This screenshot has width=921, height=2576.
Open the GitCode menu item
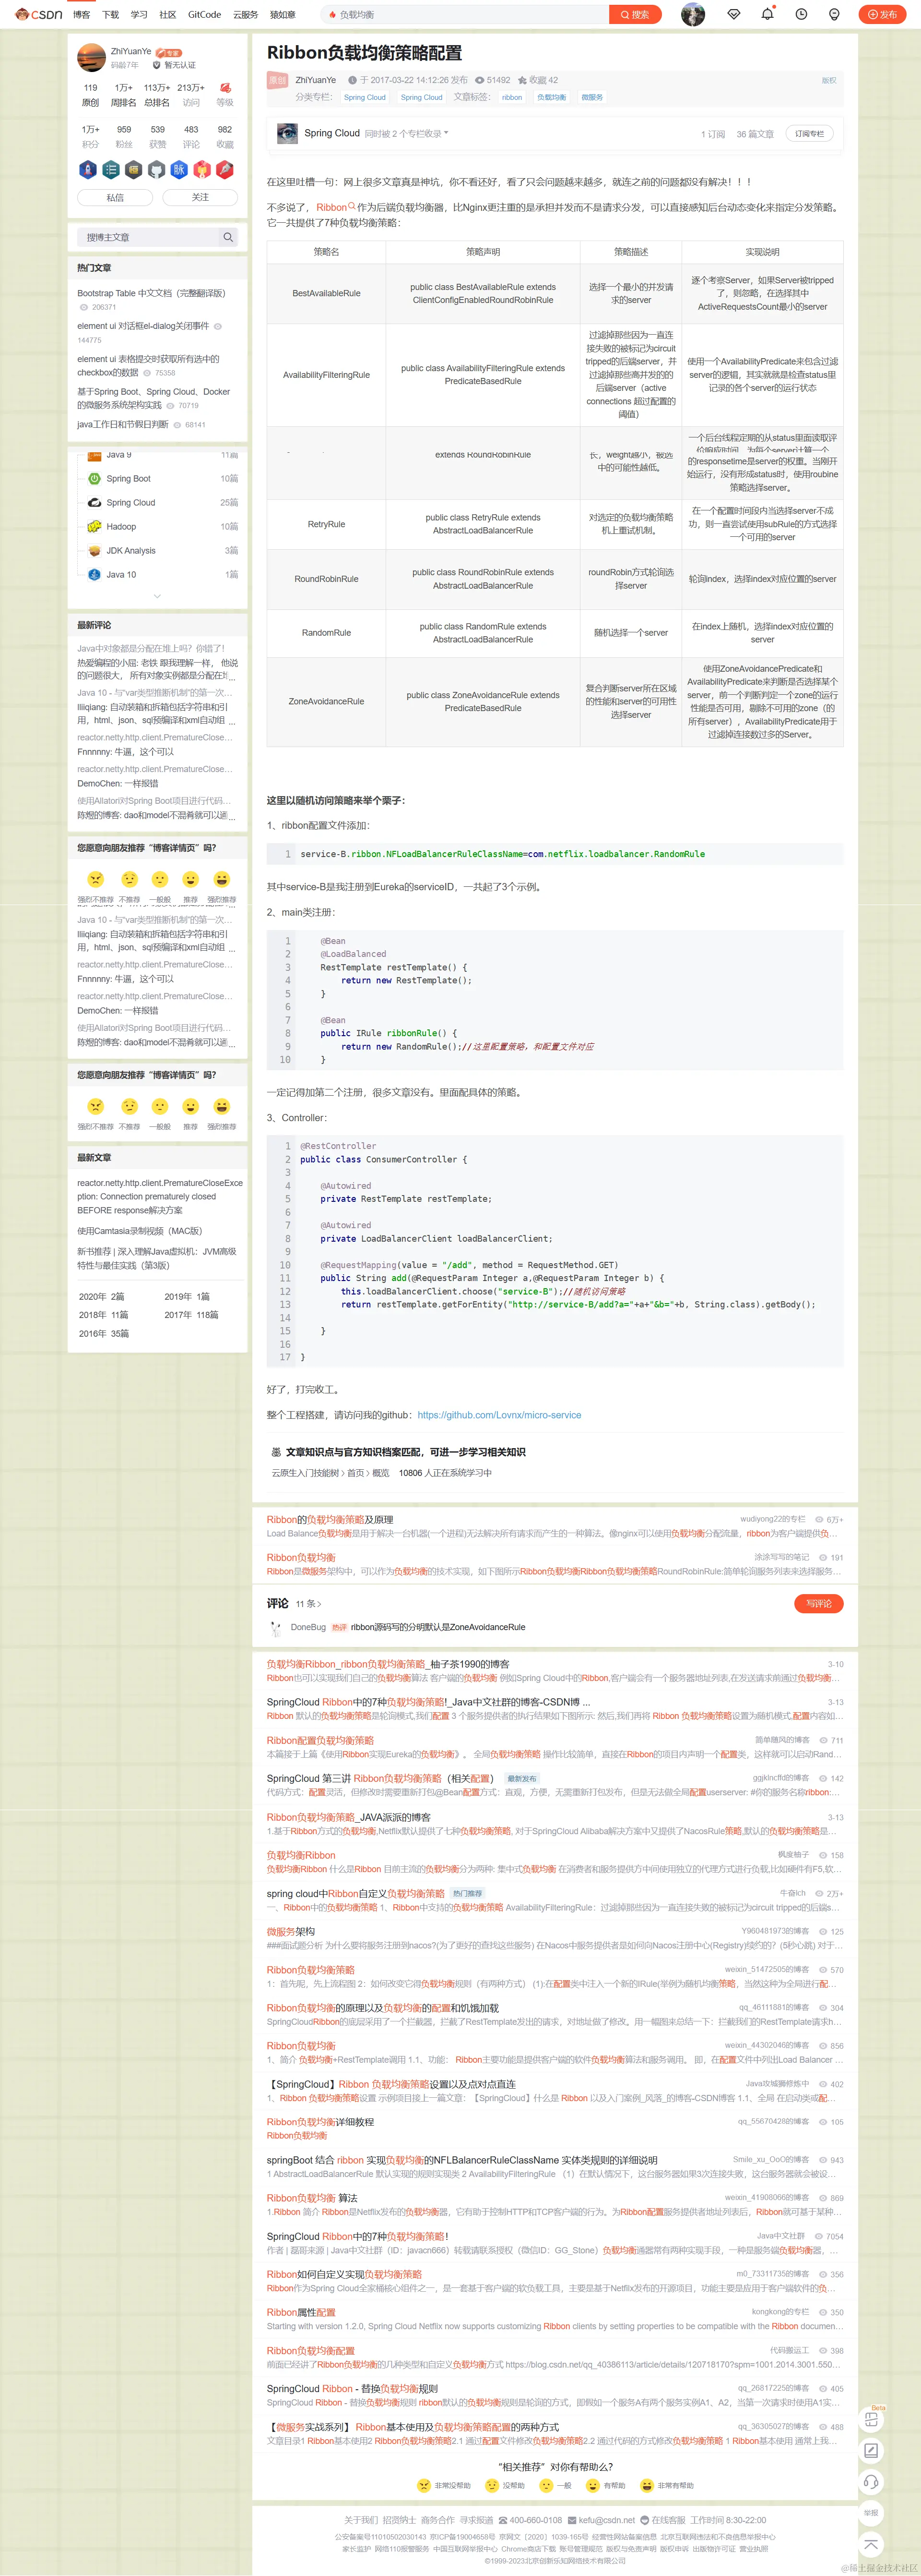click(204, 14)
